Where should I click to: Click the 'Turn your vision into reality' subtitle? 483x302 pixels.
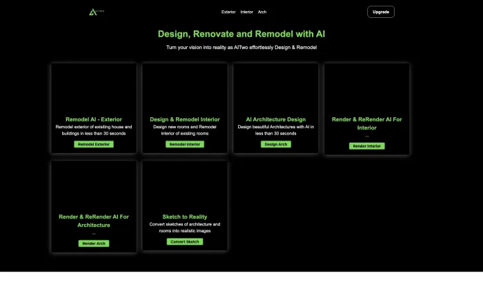click(x=241, y=48)
